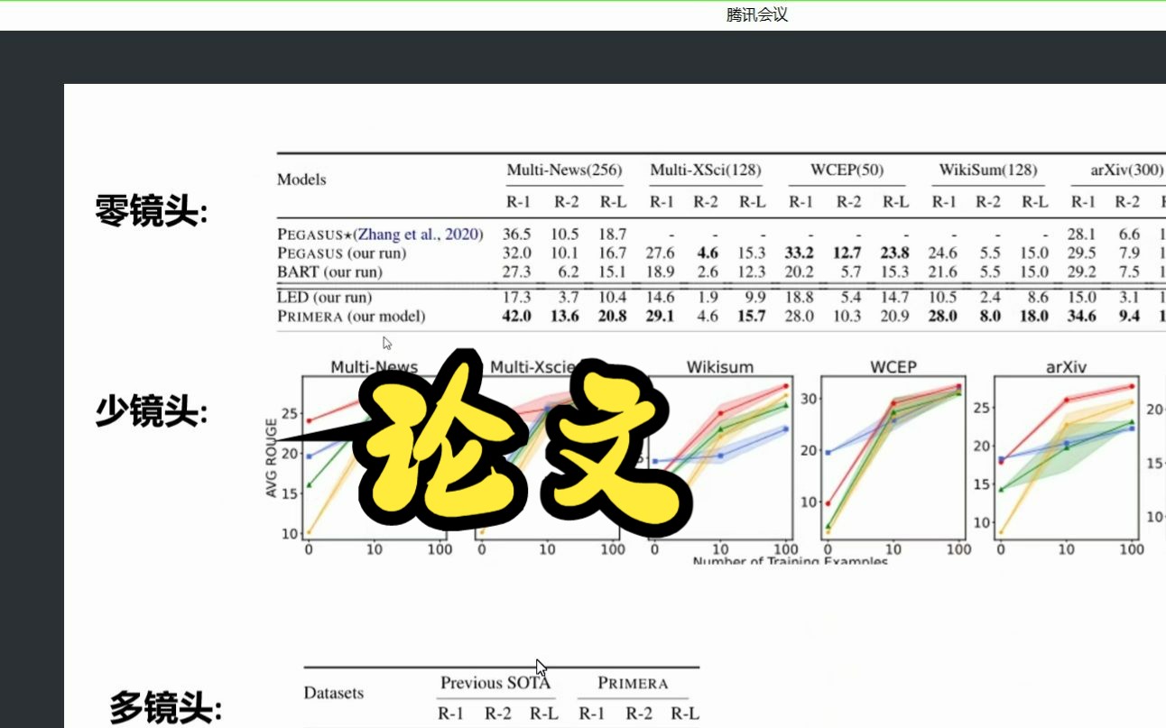Image resolution: width=1166 pixels, height=728 pixels.
Task: Click the Previous SOTA column header
Action: tap(495, 683)
